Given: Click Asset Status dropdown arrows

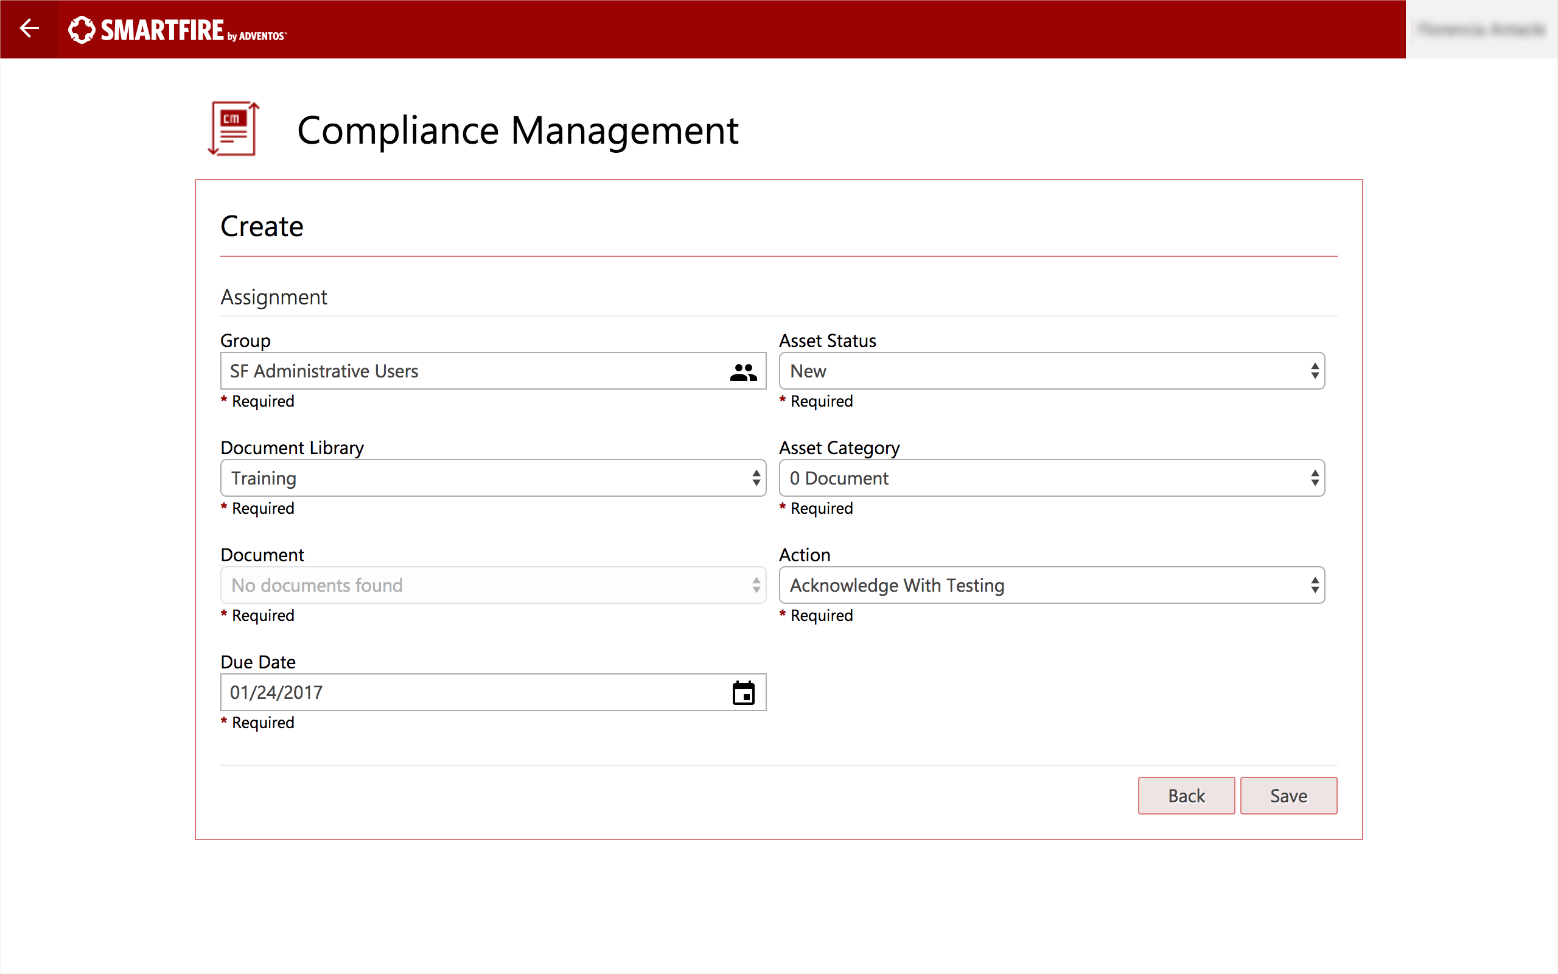Looking at the screenshot, I should coord(1314,371).
